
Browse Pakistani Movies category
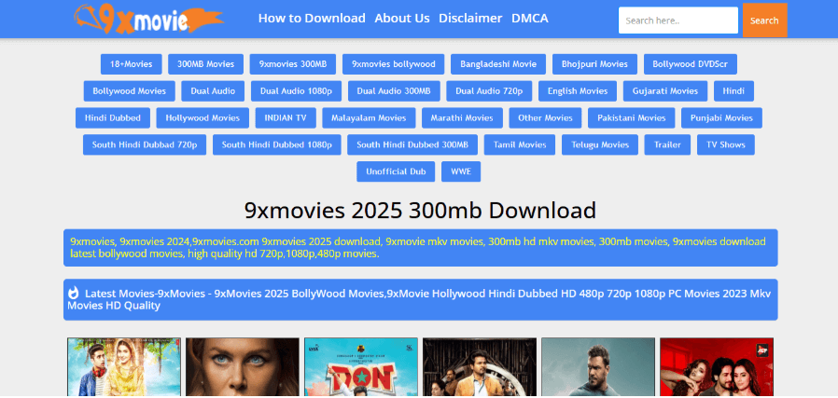tap(631, 117)
